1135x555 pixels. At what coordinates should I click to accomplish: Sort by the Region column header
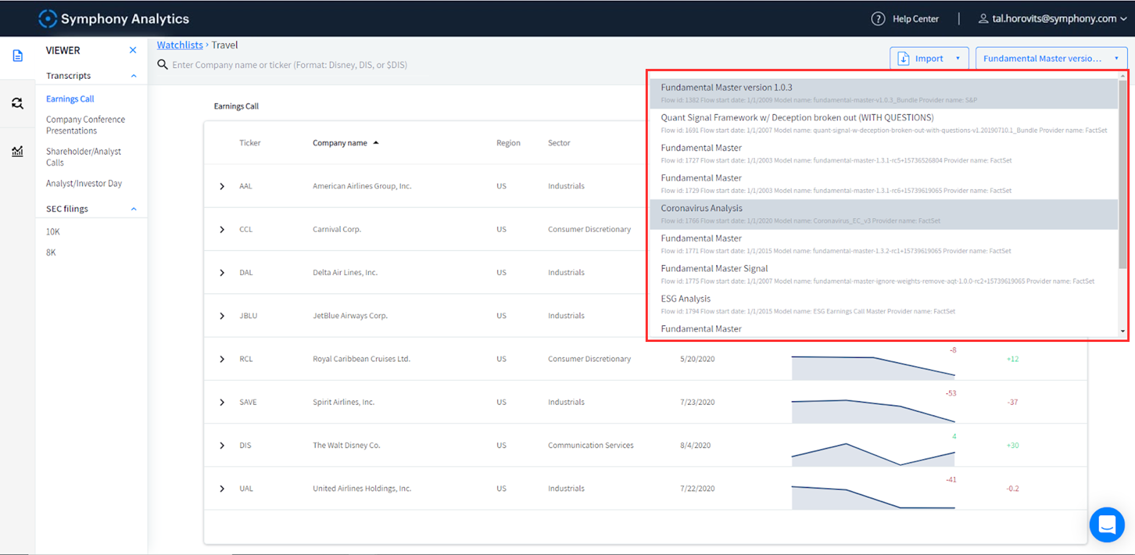(x=508, y=143)
